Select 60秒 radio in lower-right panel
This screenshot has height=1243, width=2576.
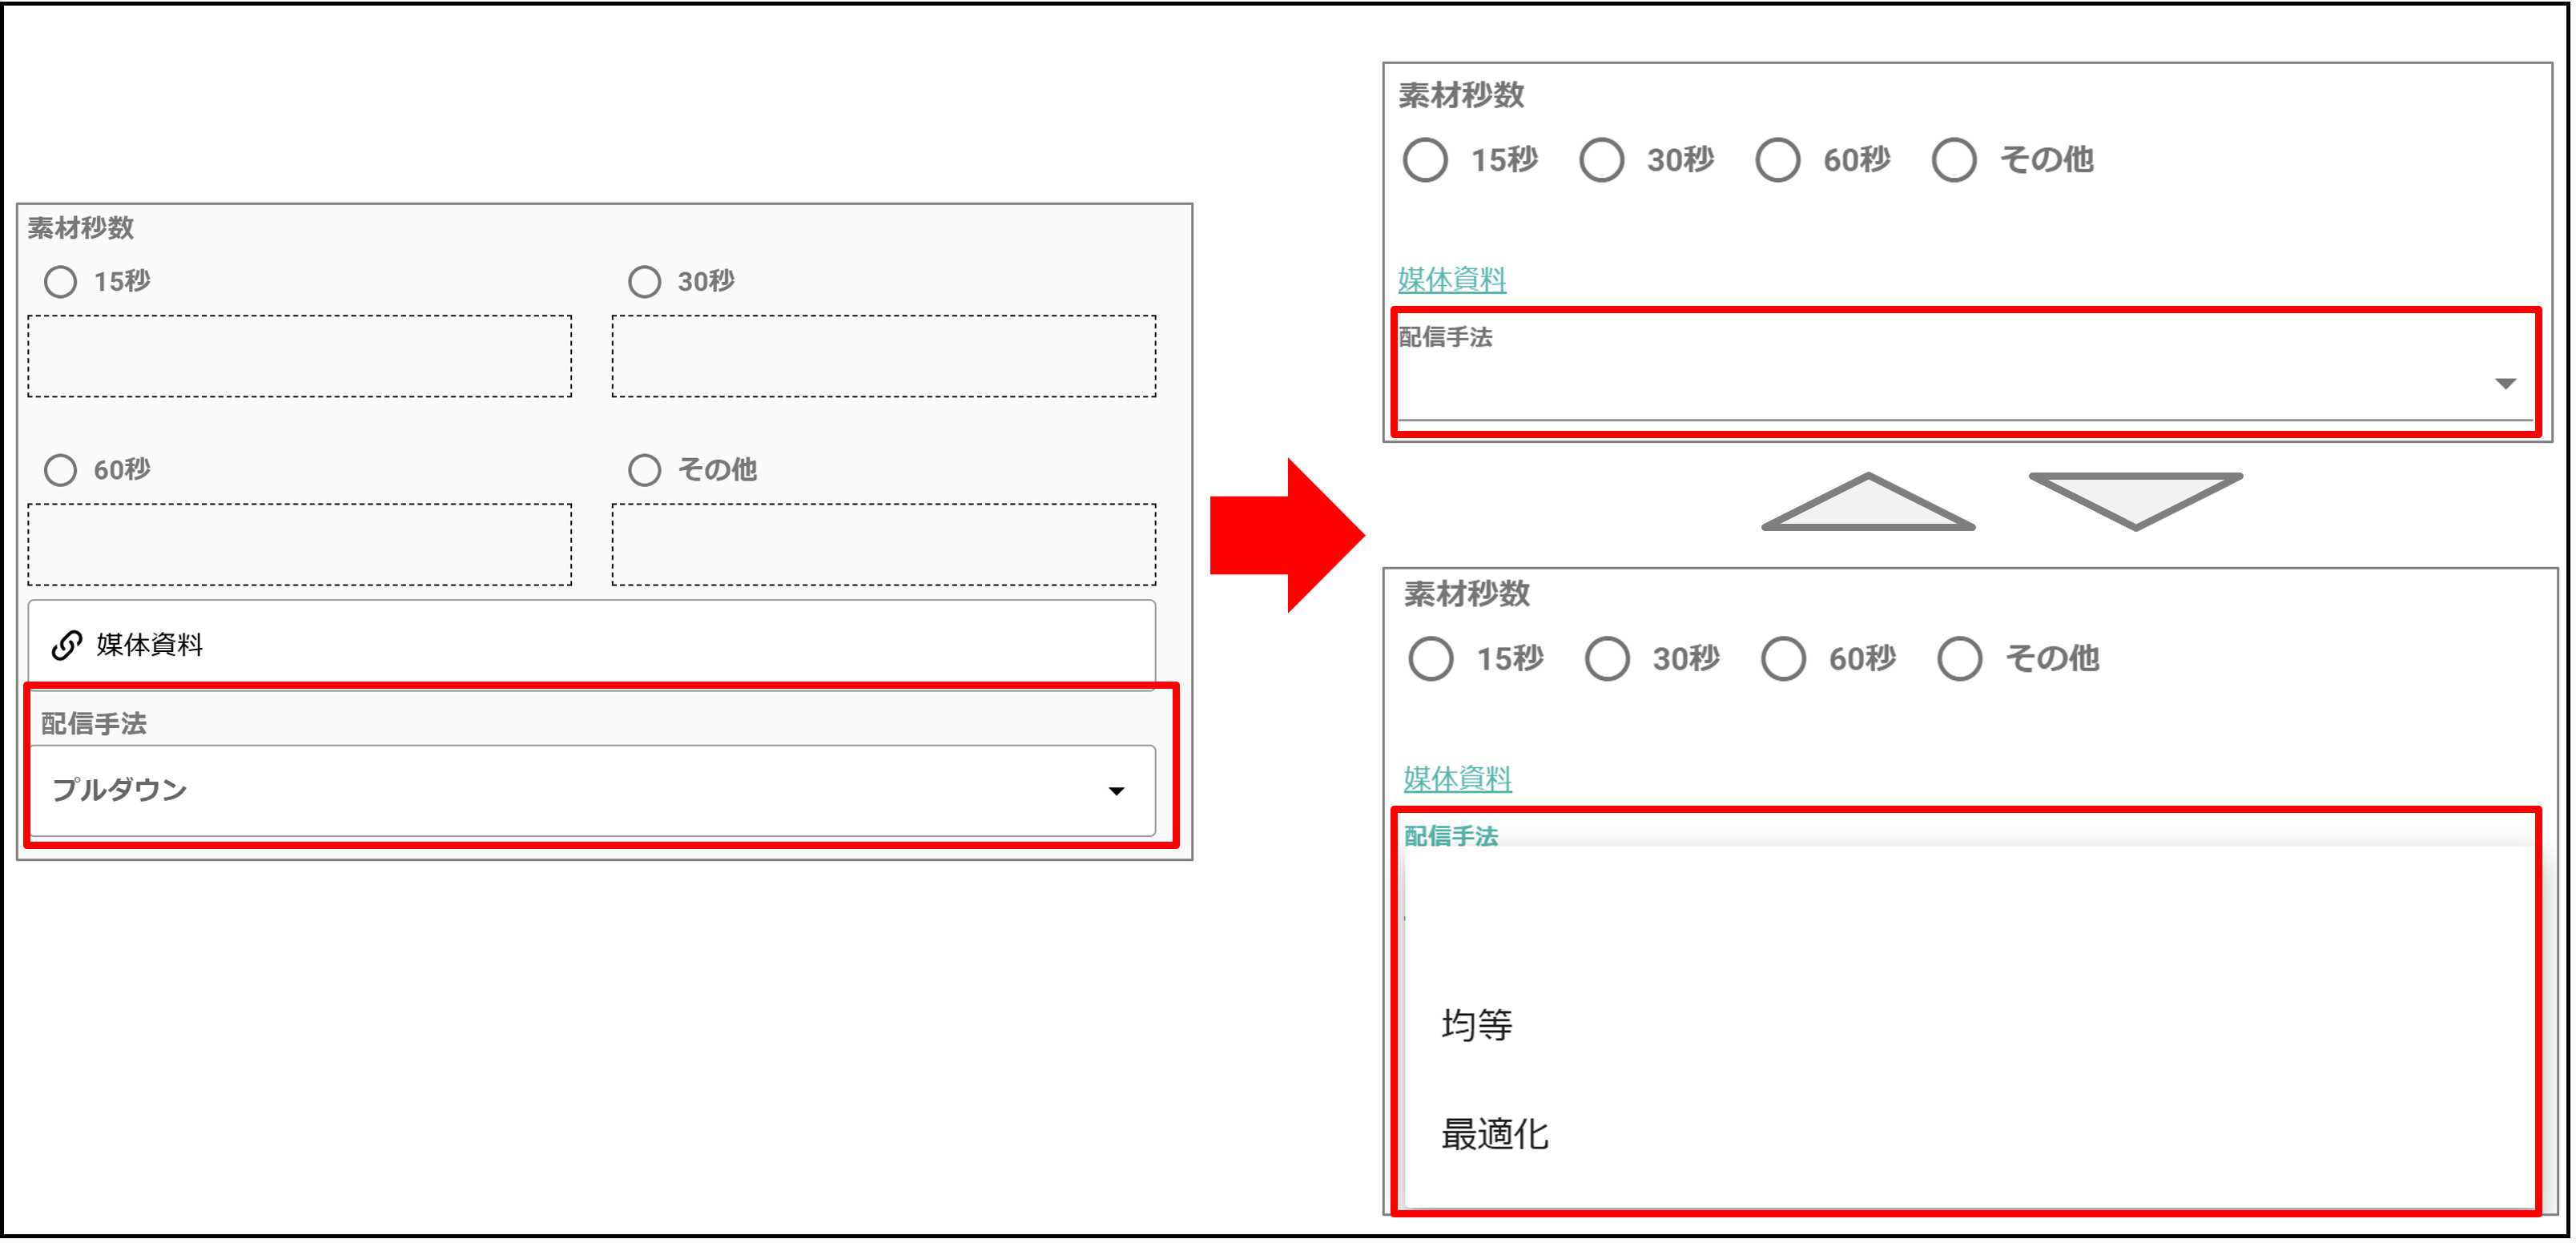click(1784, 659)
